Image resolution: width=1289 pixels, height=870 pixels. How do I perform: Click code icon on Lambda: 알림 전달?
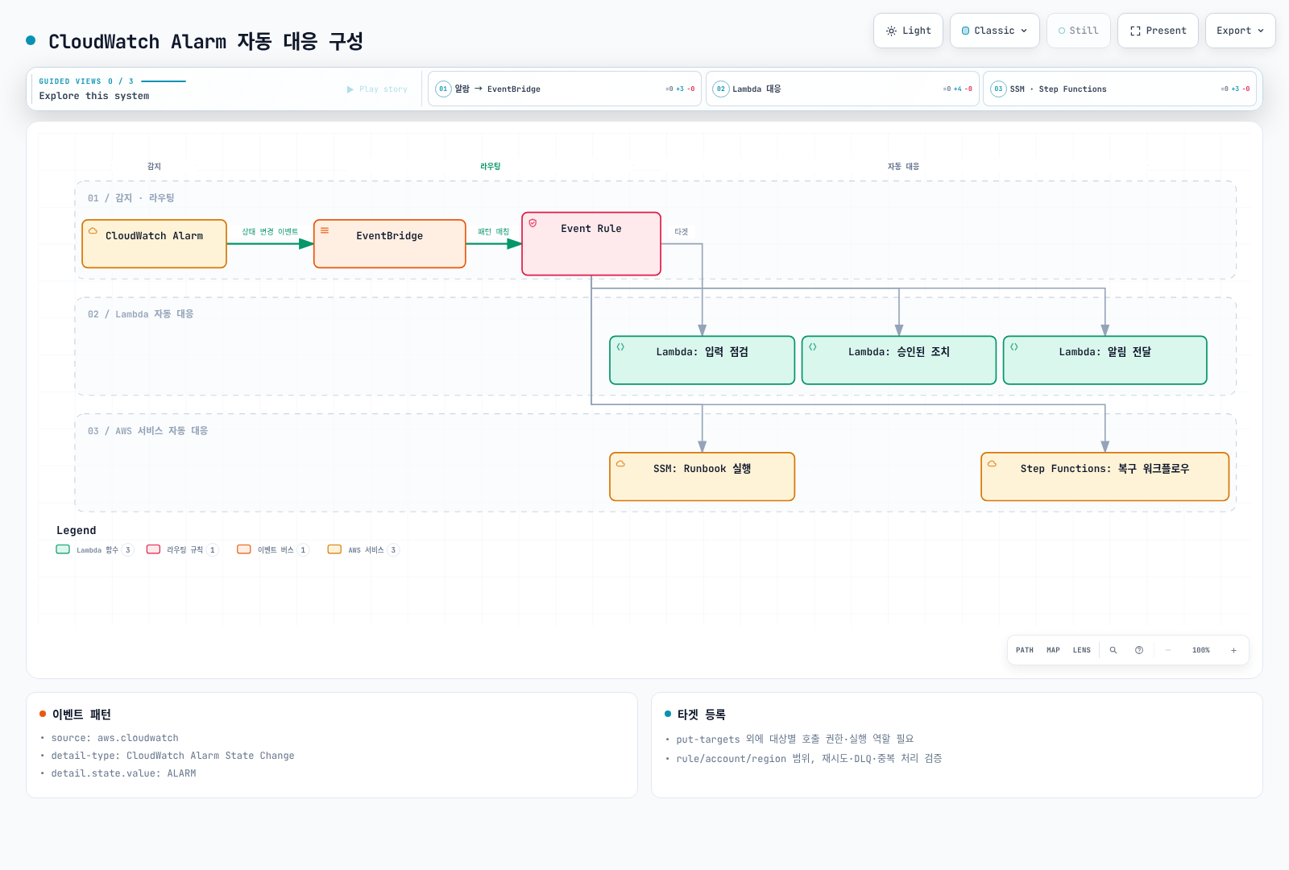pos(1014,347)
